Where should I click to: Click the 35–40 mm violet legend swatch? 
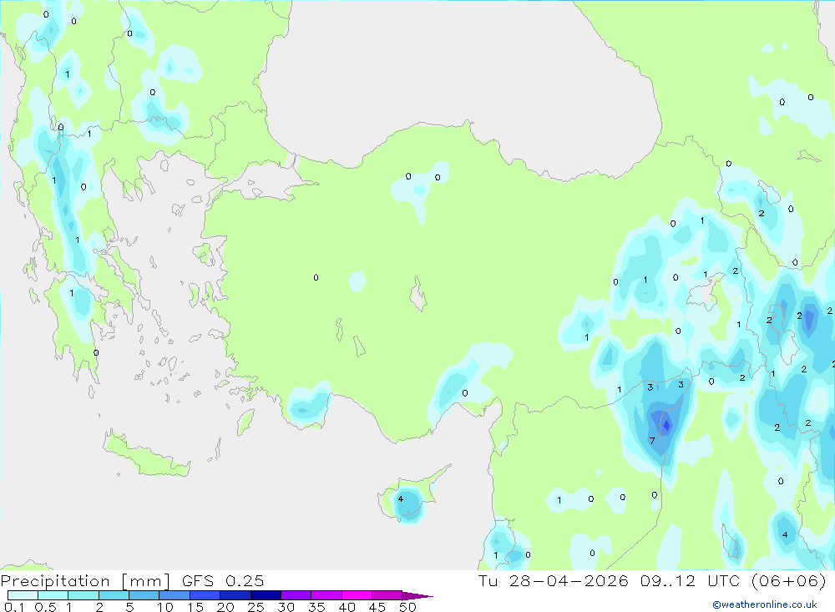click(326, 595)
